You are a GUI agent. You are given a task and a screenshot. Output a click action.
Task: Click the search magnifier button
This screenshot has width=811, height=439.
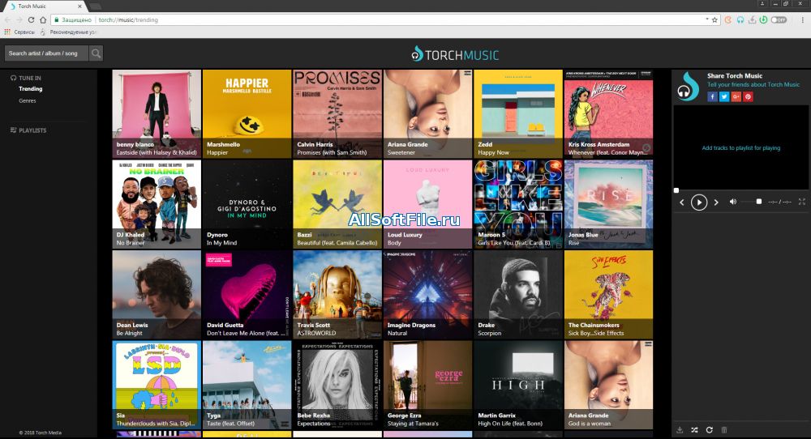(96, 53)
